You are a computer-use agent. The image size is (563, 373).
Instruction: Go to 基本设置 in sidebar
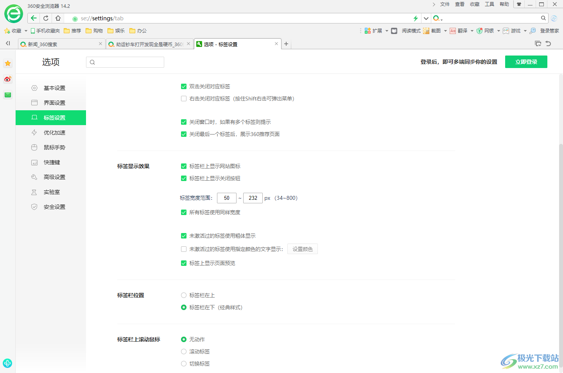[x=51, y=88]
